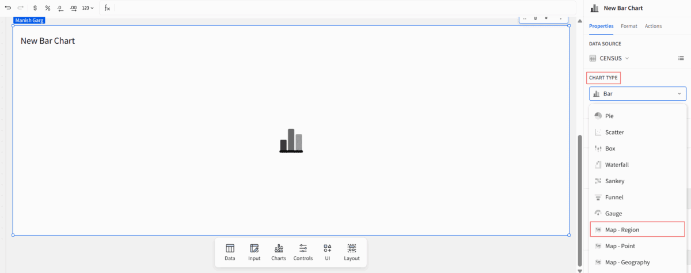Choose Waterfall chart type

(x=637, y=165)
